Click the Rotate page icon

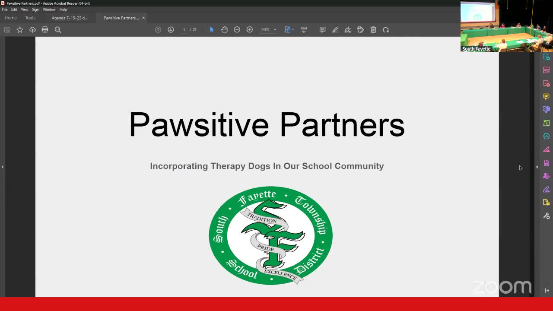[x=386, y=30]
